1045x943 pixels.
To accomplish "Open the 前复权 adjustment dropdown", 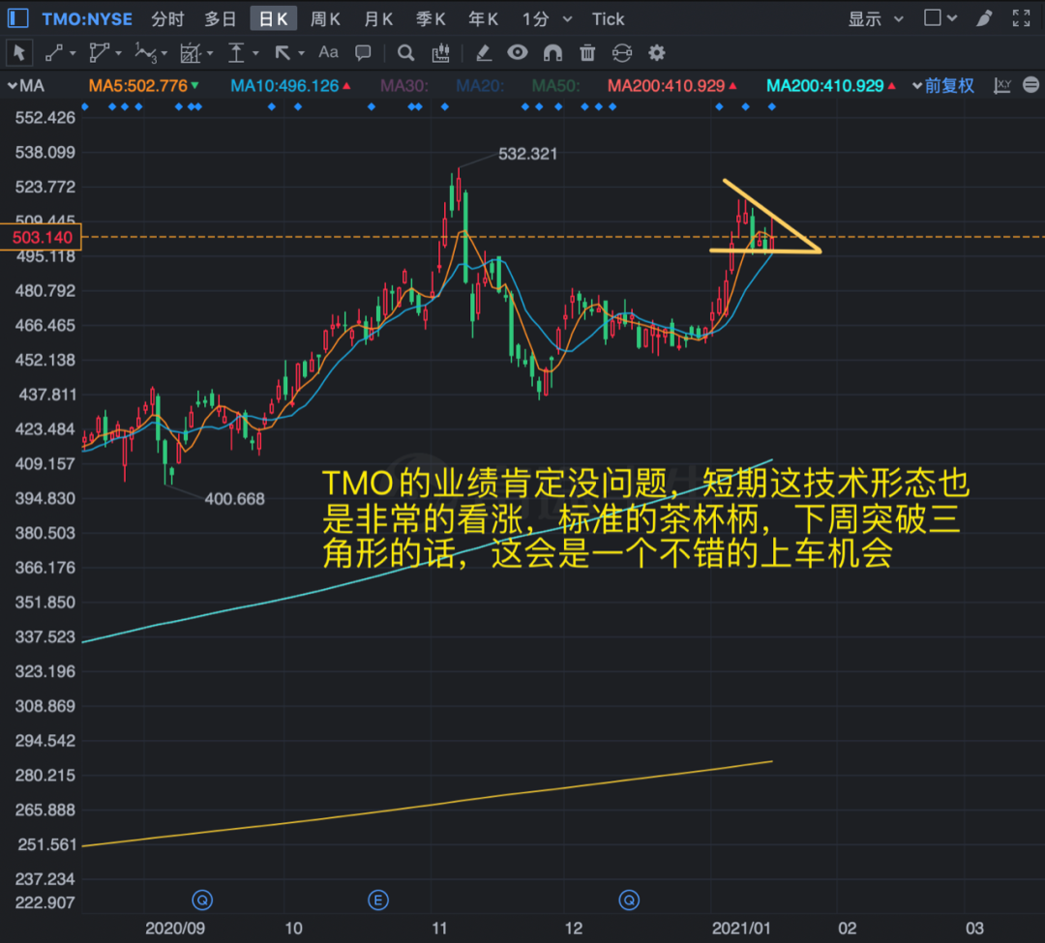I will 943,85.
